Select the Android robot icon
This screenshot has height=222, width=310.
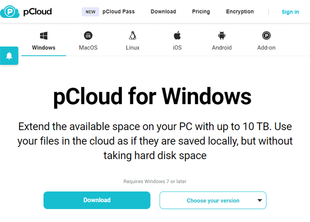(222, 36)
